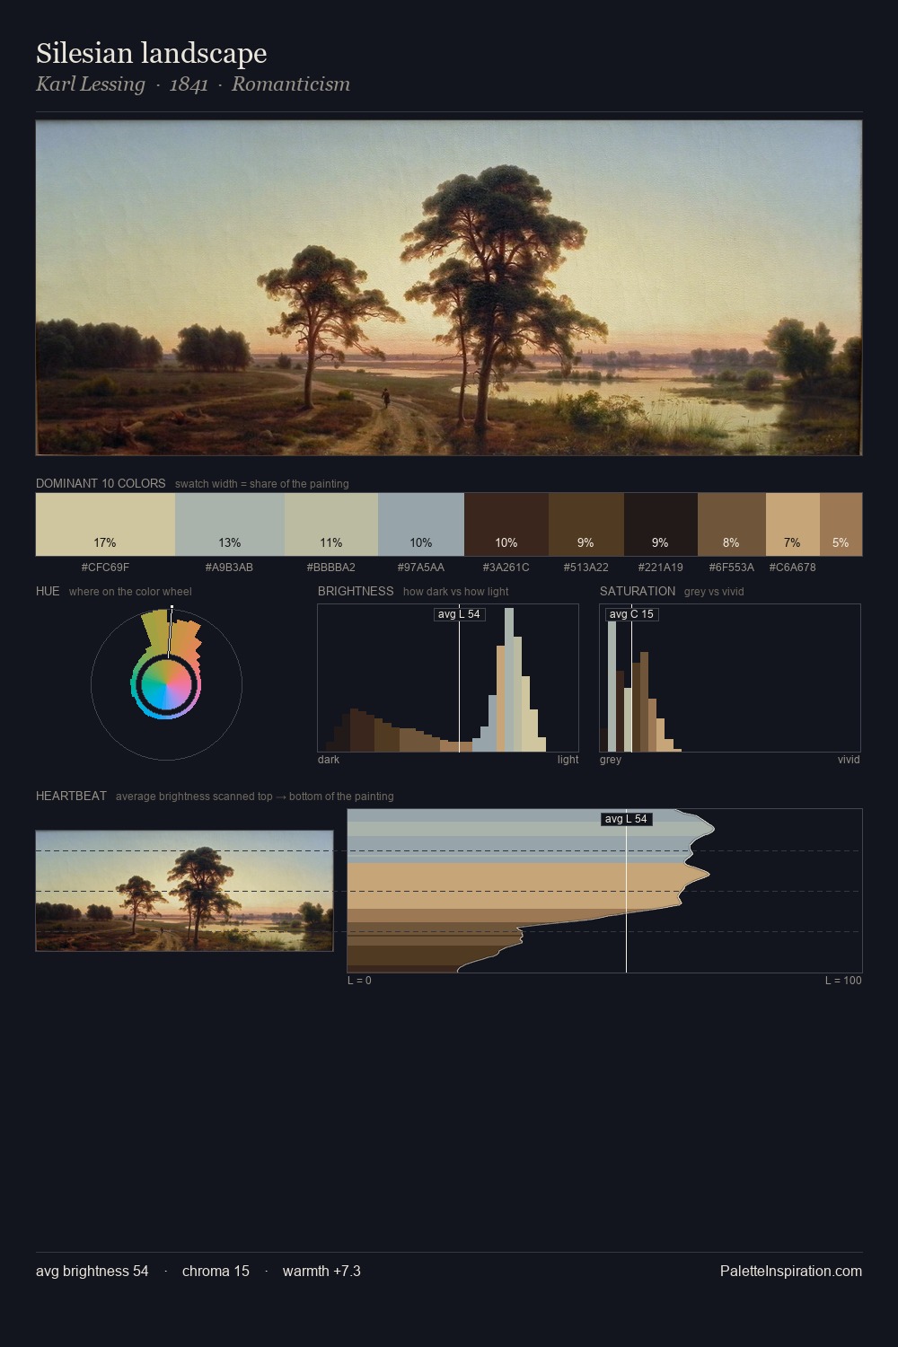Image resolution: width=898 pixels, height=1347 pixels.
Task: Click the hue color wheel chart
Action: tap(166, 684)
